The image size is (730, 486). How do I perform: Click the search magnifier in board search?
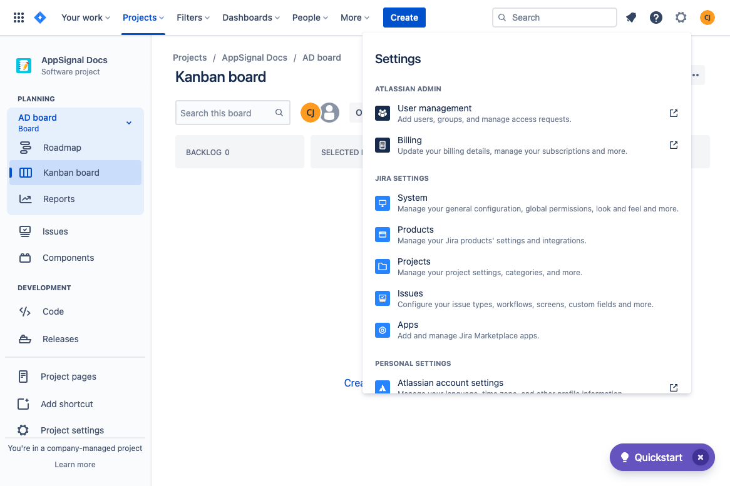(279, 113)
